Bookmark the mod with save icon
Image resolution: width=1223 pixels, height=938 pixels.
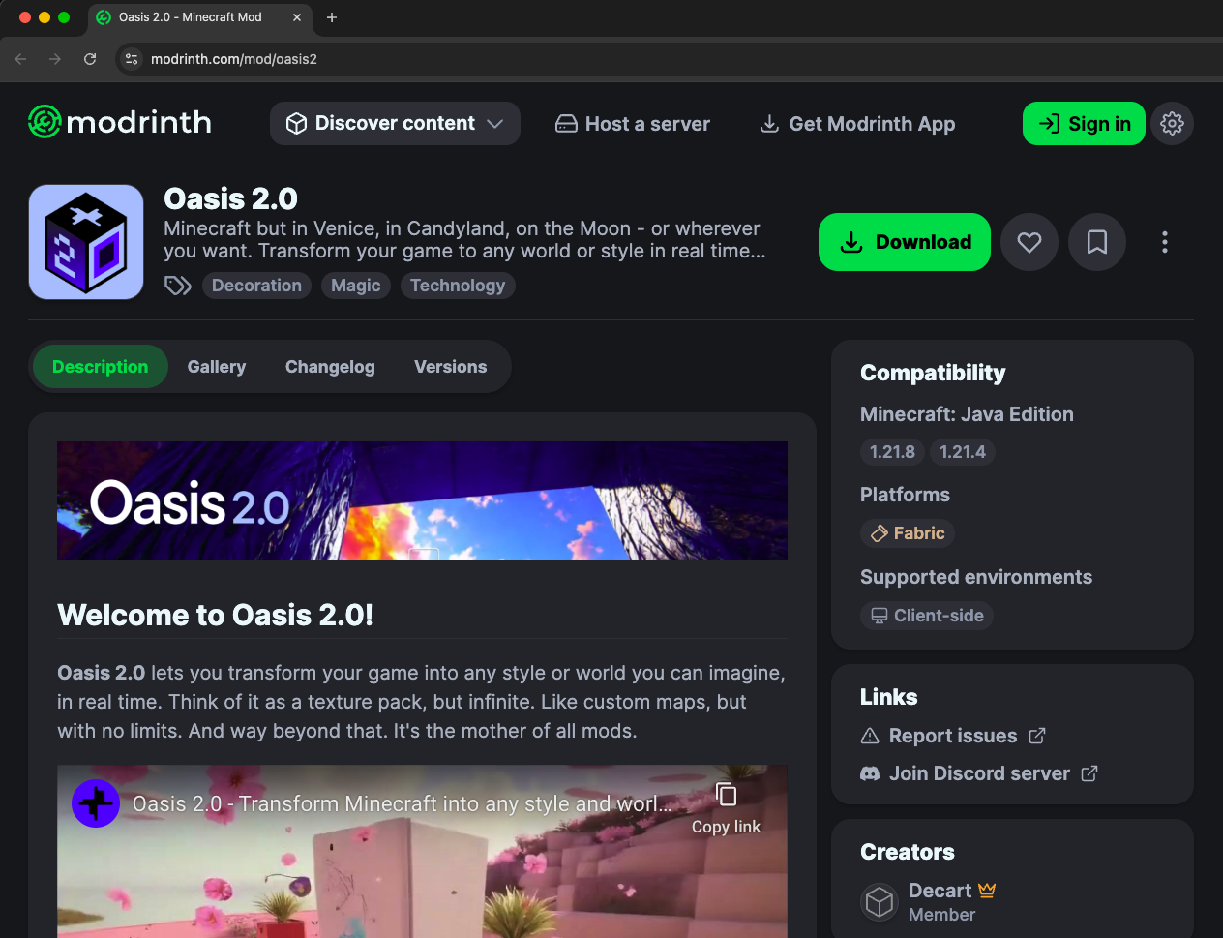1097,242
